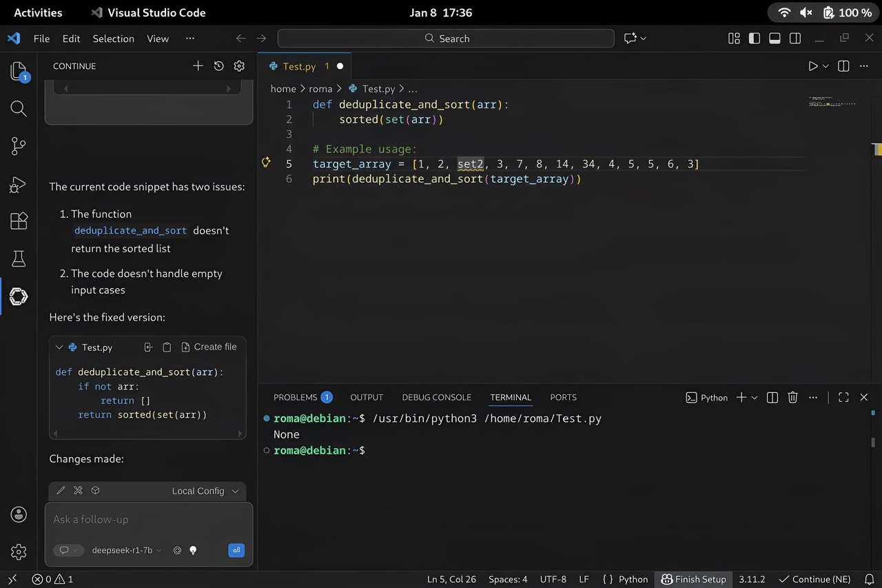882x588 pixels.
Task: Click the tools icon above chat input
Action: coord(78,491)
